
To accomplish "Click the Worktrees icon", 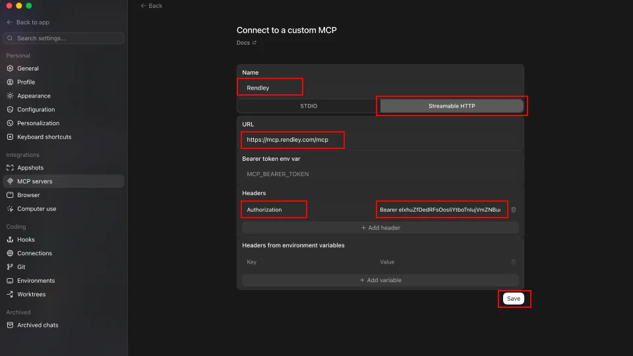I will 10,294.
